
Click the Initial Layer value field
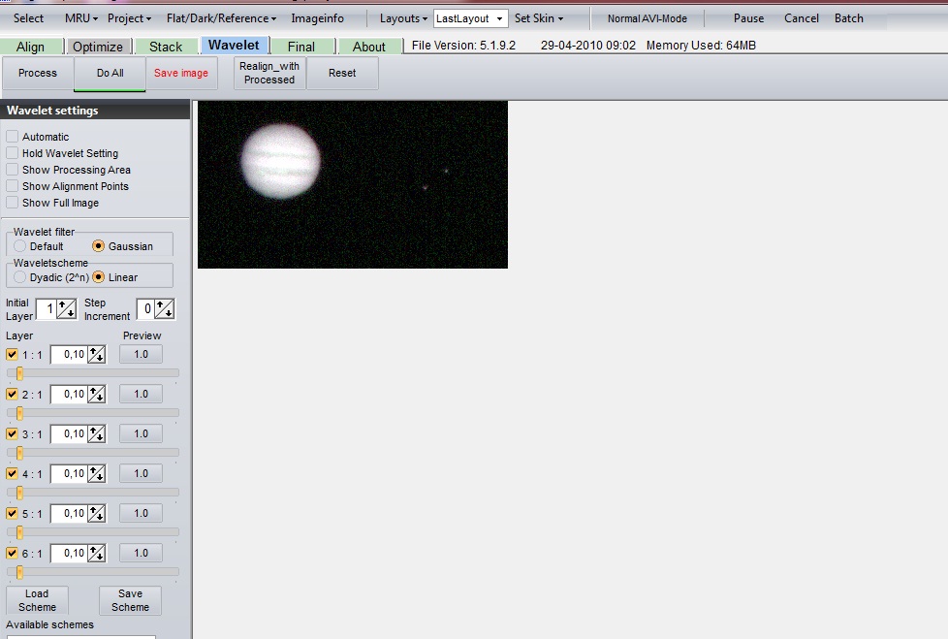[x=46, y=309]
